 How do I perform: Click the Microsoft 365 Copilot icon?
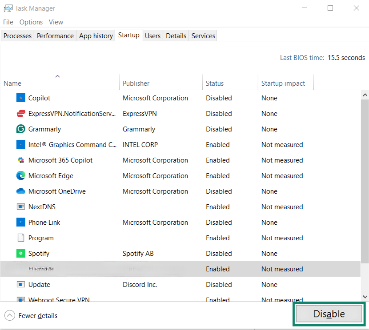click(x=21, y=160)
